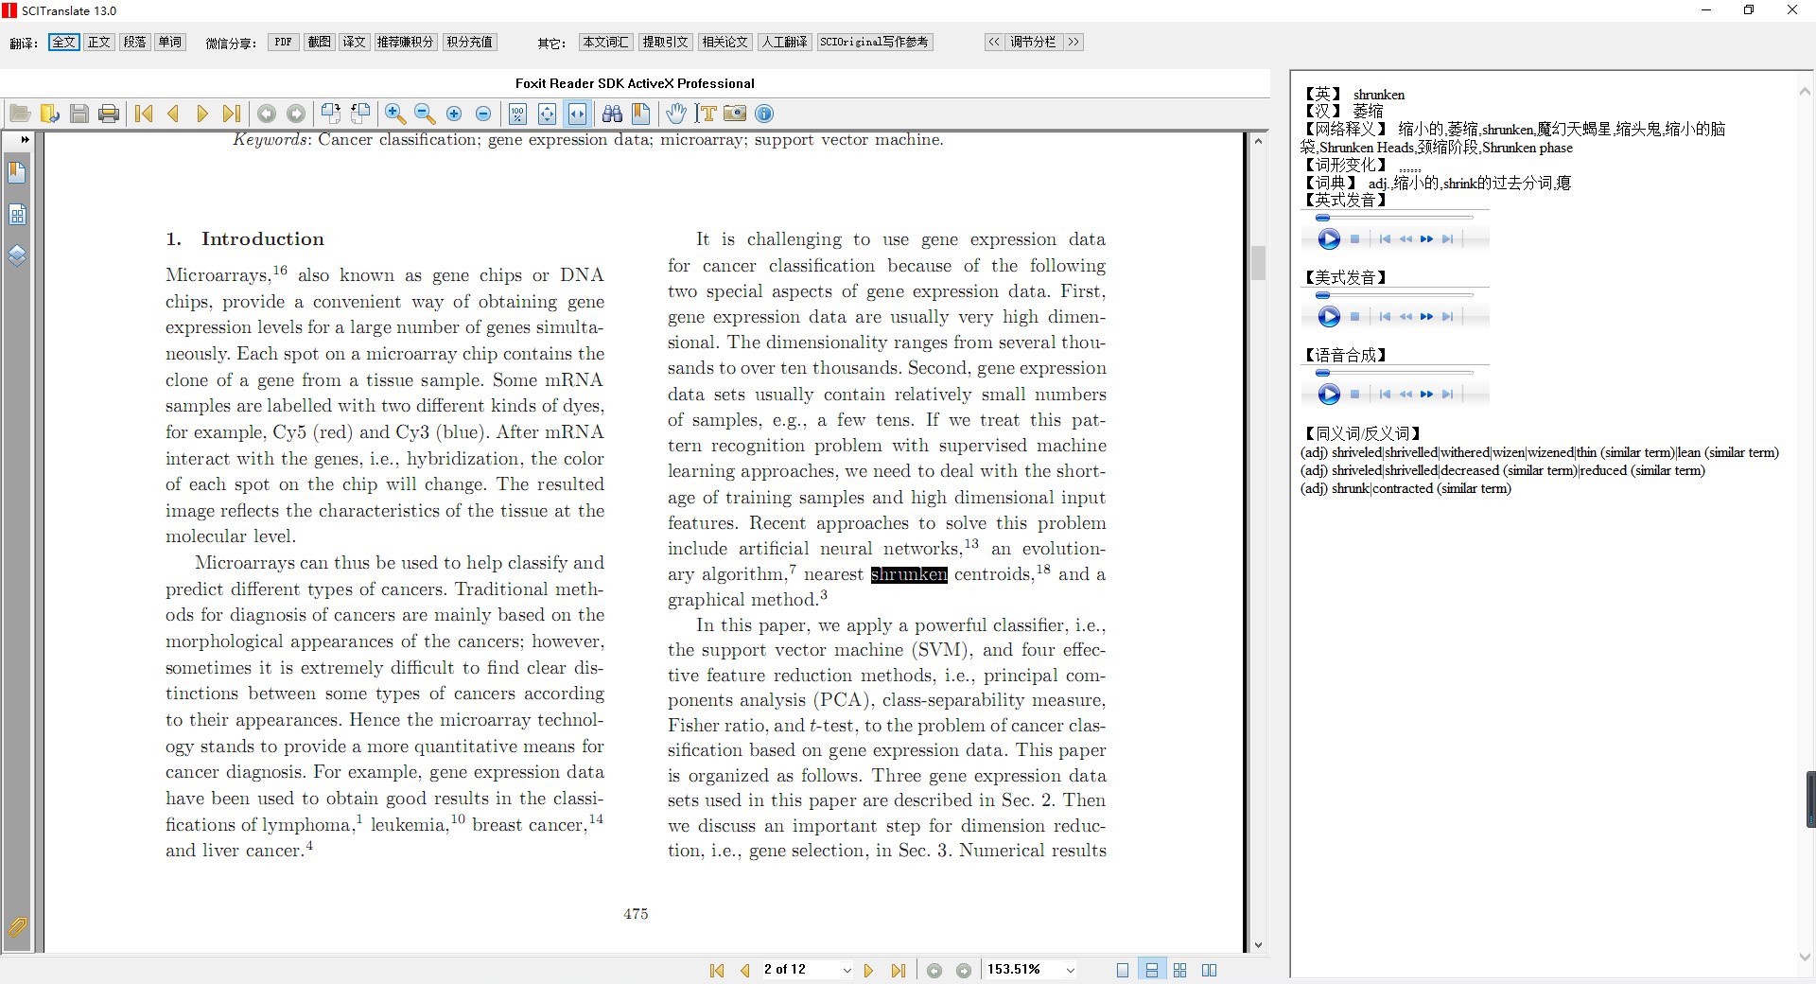1816x984 pixels.
Task: Click the Zoom In magnifier icon
Action: pyautogui.click(x=395, y=114)
